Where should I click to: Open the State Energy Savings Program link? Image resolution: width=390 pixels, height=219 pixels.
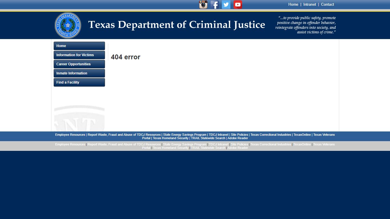click(184, 135)
